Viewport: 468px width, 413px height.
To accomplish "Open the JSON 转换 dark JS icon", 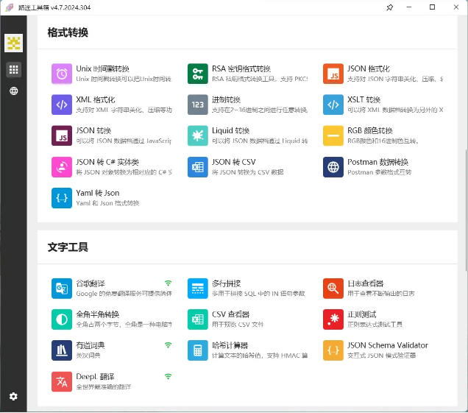I will (62, 135).
